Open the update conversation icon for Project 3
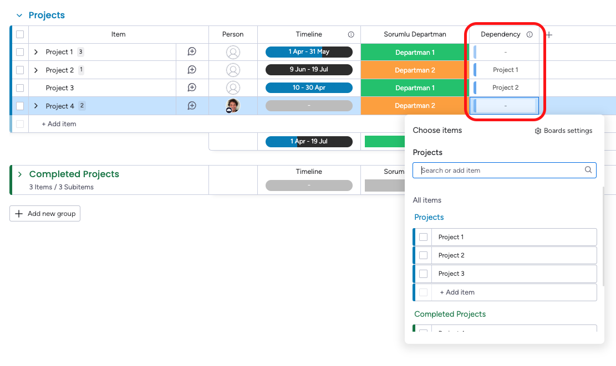Screen dimensions: 616x366 tap(192, 87)
